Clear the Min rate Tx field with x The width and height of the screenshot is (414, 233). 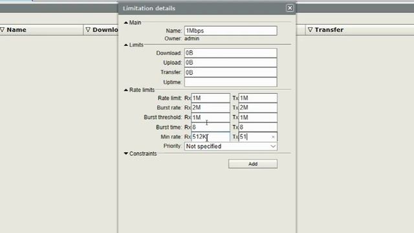[x=273, y=137]
